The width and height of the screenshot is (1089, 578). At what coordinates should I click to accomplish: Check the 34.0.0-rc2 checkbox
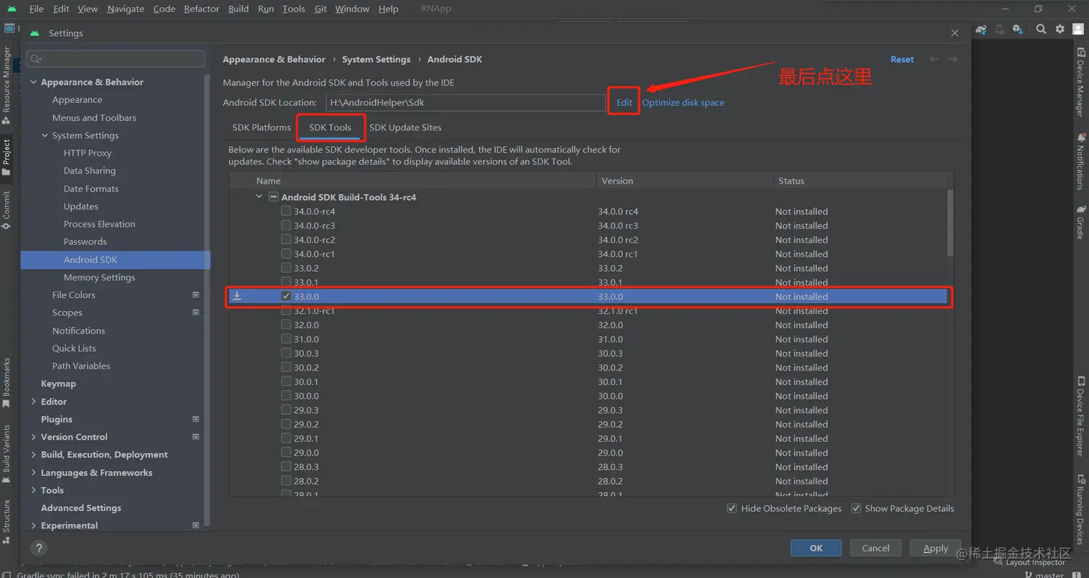[x=286, y=240]
